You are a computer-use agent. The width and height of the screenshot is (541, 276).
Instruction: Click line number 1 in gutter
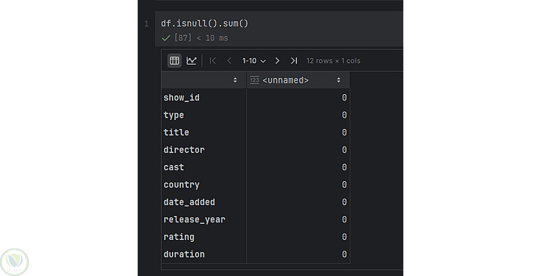146,24
